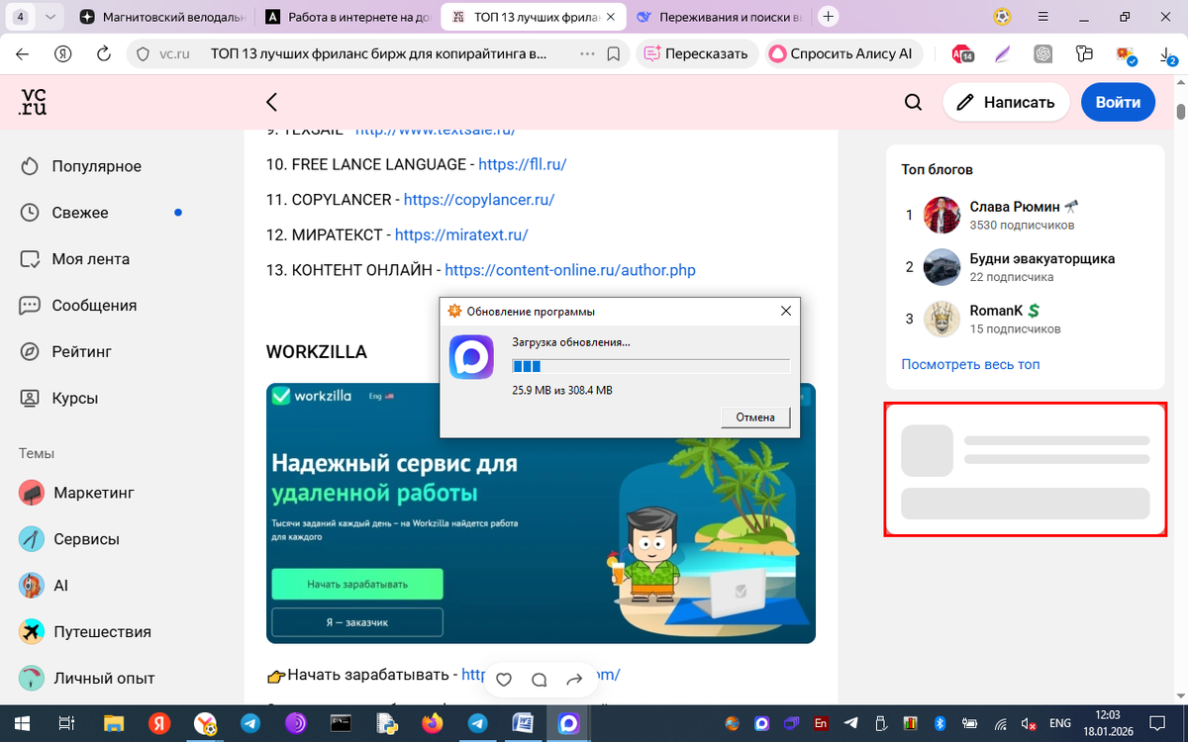Open the fll.ru link
Image resolution: width=1188 pixels, height=742 pixels.
coord(522,164)
